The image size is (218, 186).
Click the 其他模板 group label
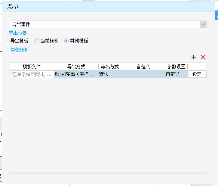click(x=19, y=50)
